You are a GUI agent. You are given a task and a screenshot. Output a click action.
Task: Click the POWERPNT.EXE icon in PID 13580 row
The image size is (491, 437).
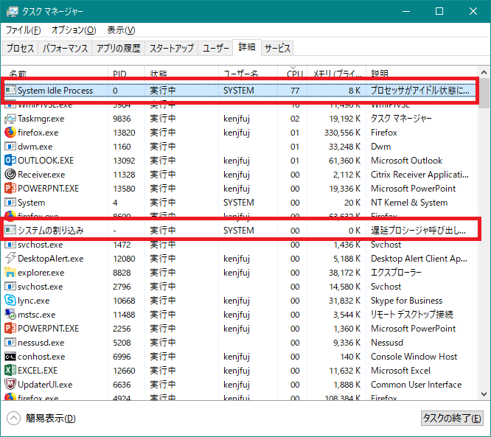click(x=10, y=189)
